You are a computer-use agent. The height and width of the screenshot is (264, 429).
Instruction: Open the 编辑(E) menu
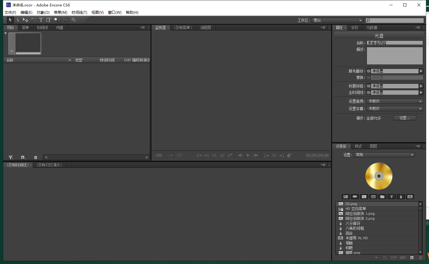click(26, 13)
